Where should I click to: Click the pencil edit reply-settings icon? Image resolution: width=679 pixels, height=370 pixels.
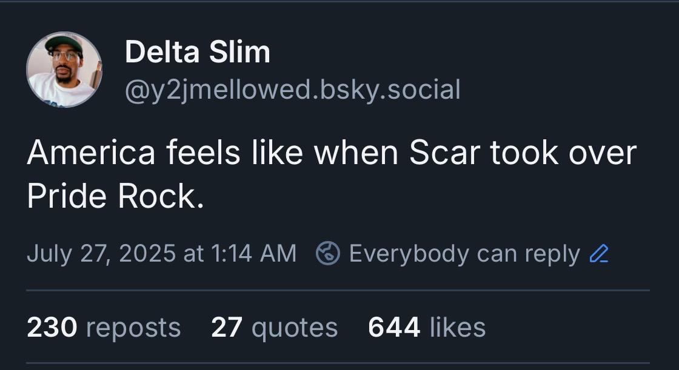click(x=600, y=254)
